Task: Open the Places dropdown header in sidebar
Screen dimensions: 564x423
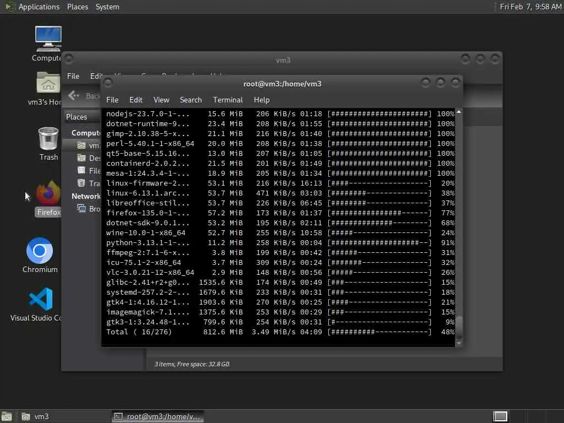Action: click(83, 117)
